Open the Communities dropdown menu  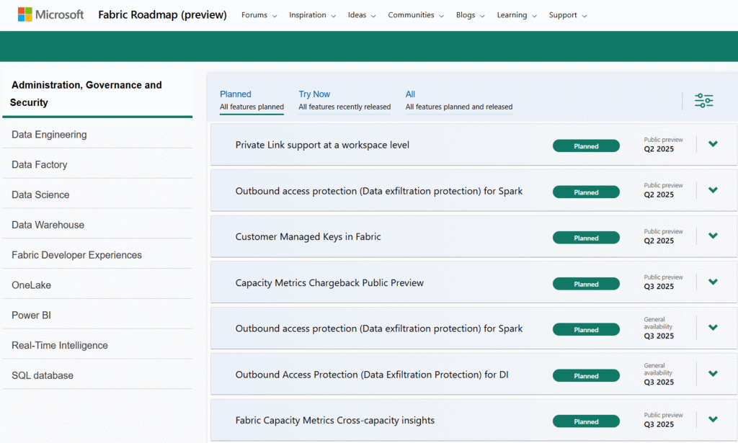(416, 15)
